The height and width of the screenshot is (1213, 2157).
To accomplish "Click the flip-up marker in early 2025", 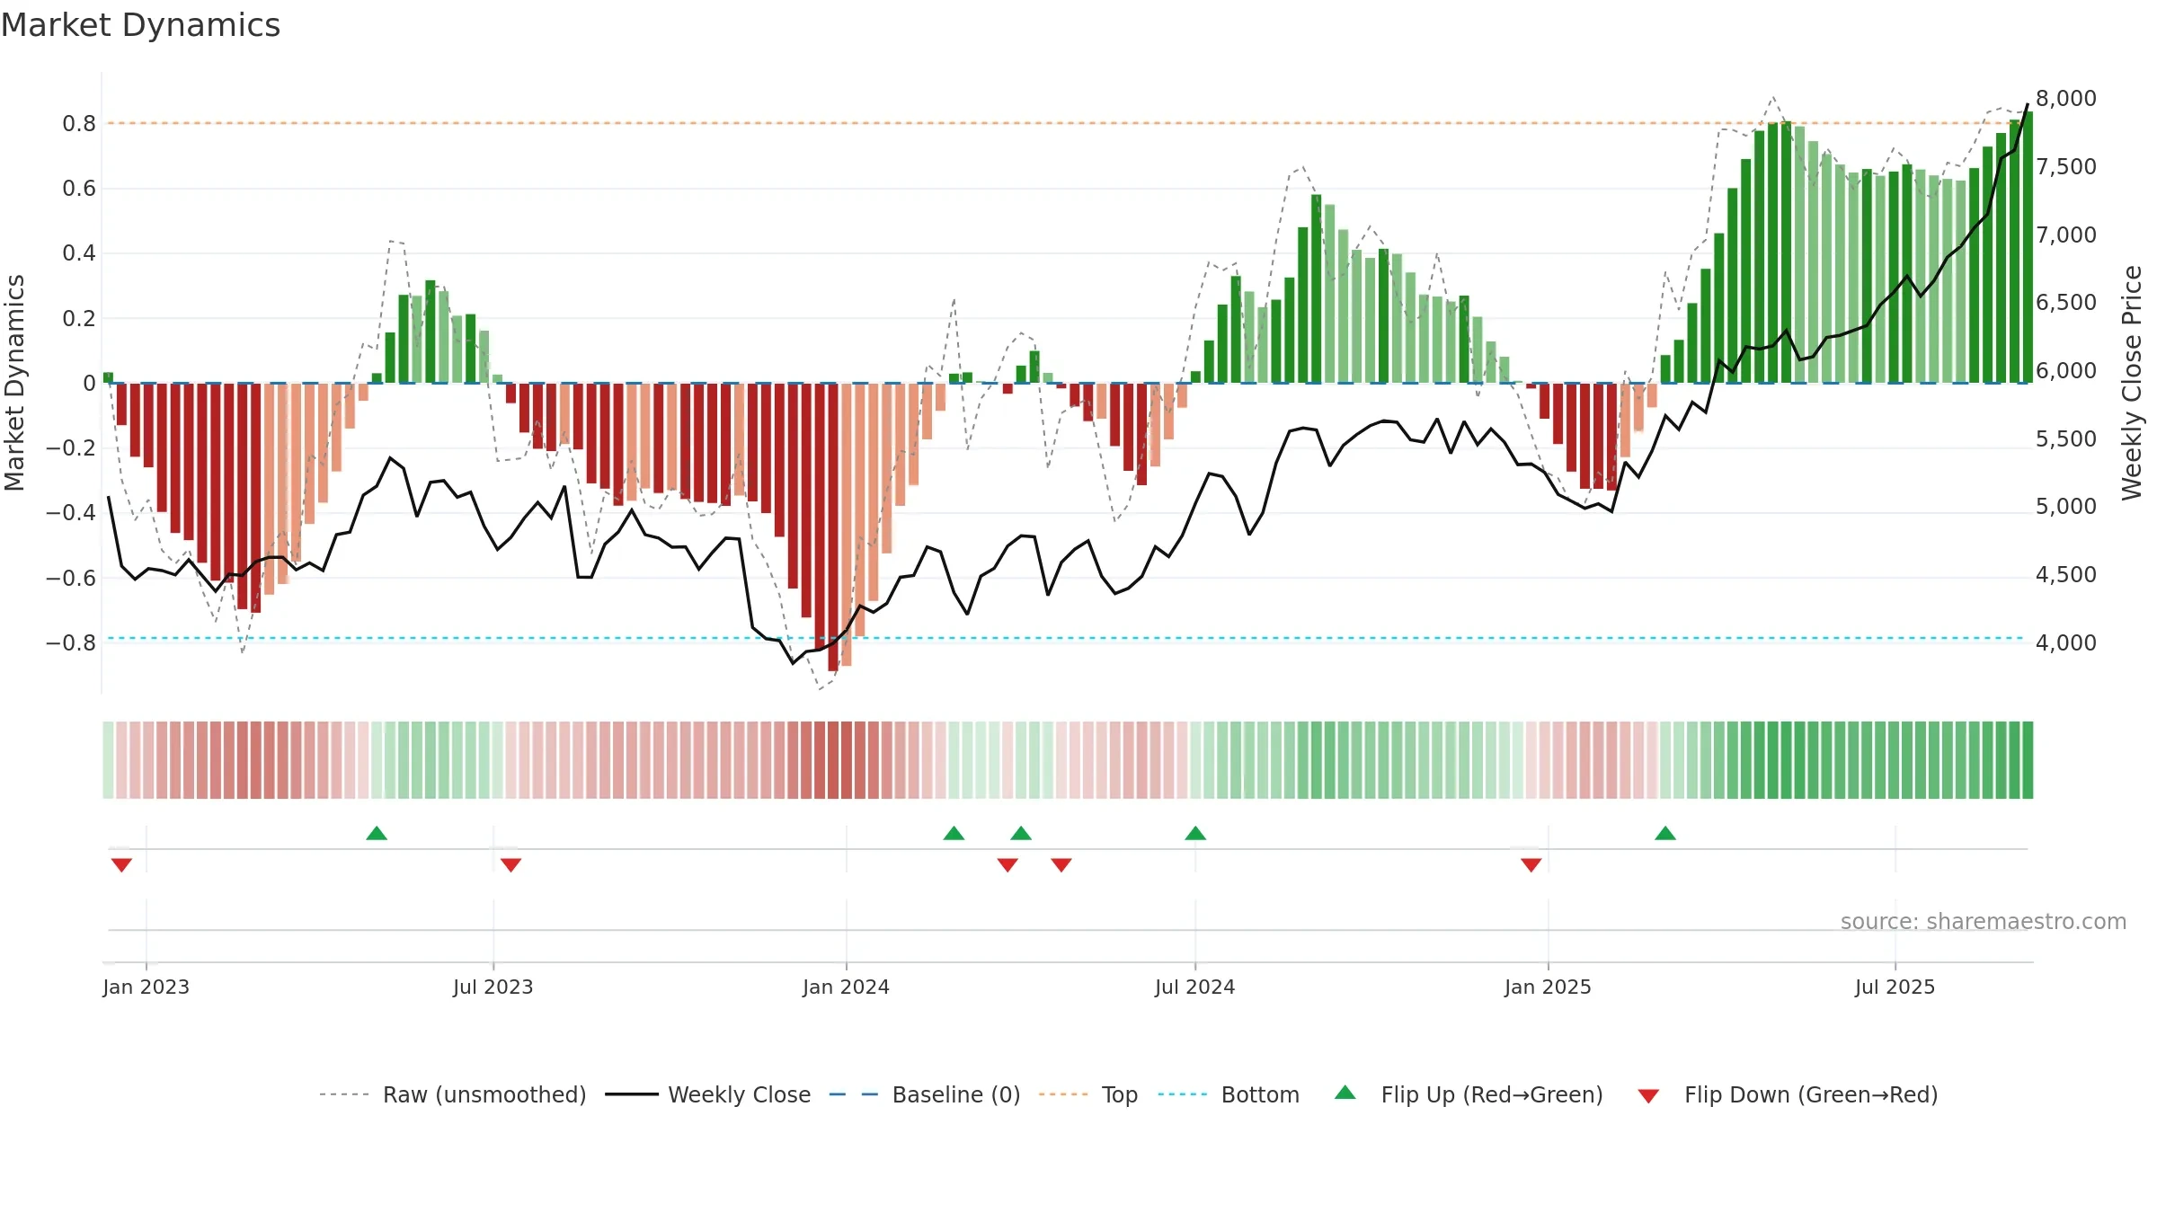I will tap(1665, 833).
